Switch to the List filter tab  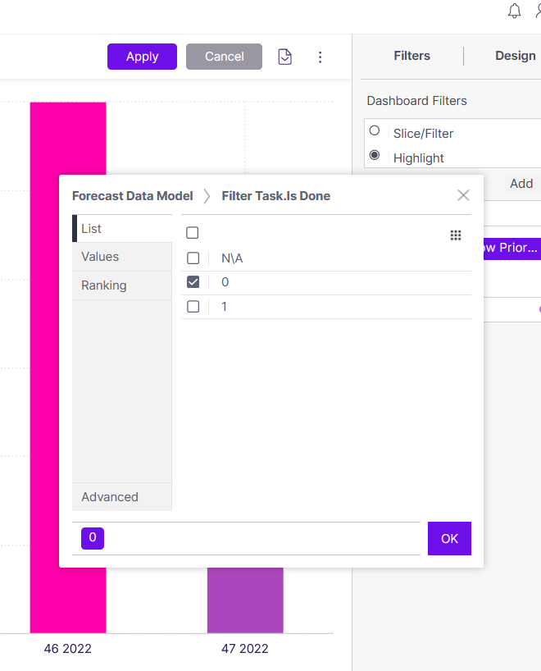(x=122, y=229)
